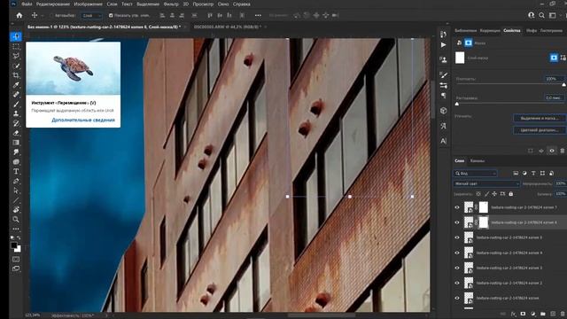This screenshot has width=567, height=319.
Task: Click lock all padlock icon in Layers panel
Action: pos(510,194)
